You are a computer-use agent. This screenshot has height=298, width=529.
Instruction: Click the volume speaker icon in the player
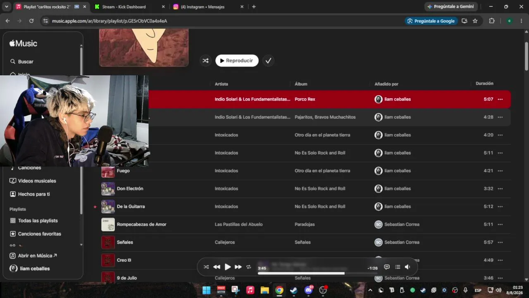click(x=407, y=267)
